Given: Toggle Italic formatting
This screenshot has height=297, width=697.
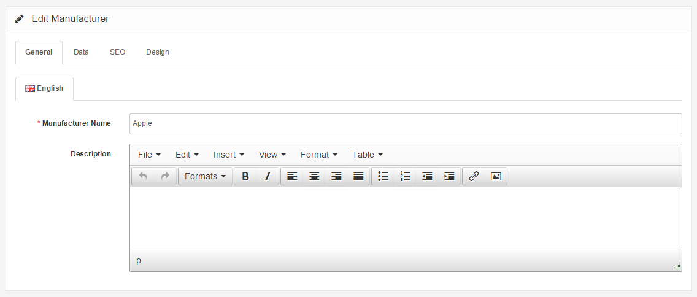Looking at the screenshot, I should [x=268, y=177].
